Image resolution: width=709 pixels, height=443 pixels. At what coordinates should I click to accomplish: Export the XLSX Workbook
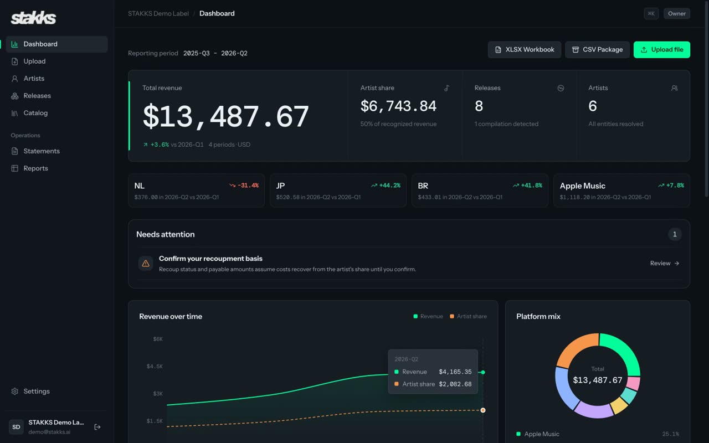point(525,50)
